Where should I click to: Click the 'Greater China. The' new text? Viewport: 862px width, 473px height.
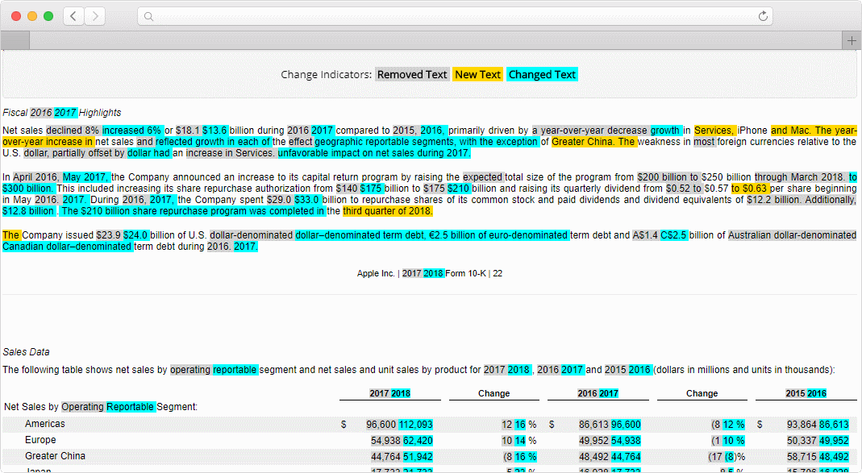(x=594, y=142)
